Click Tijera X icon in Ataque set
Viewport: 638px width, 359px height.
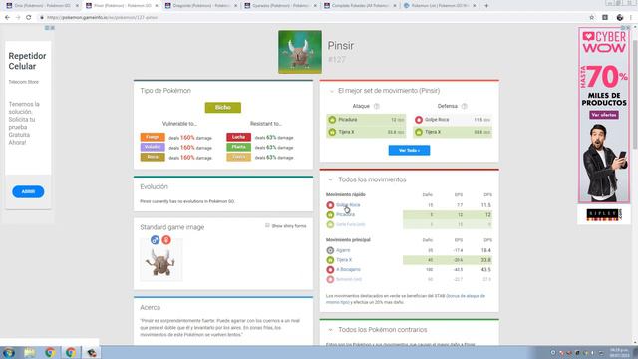click(x=332, y=132)
